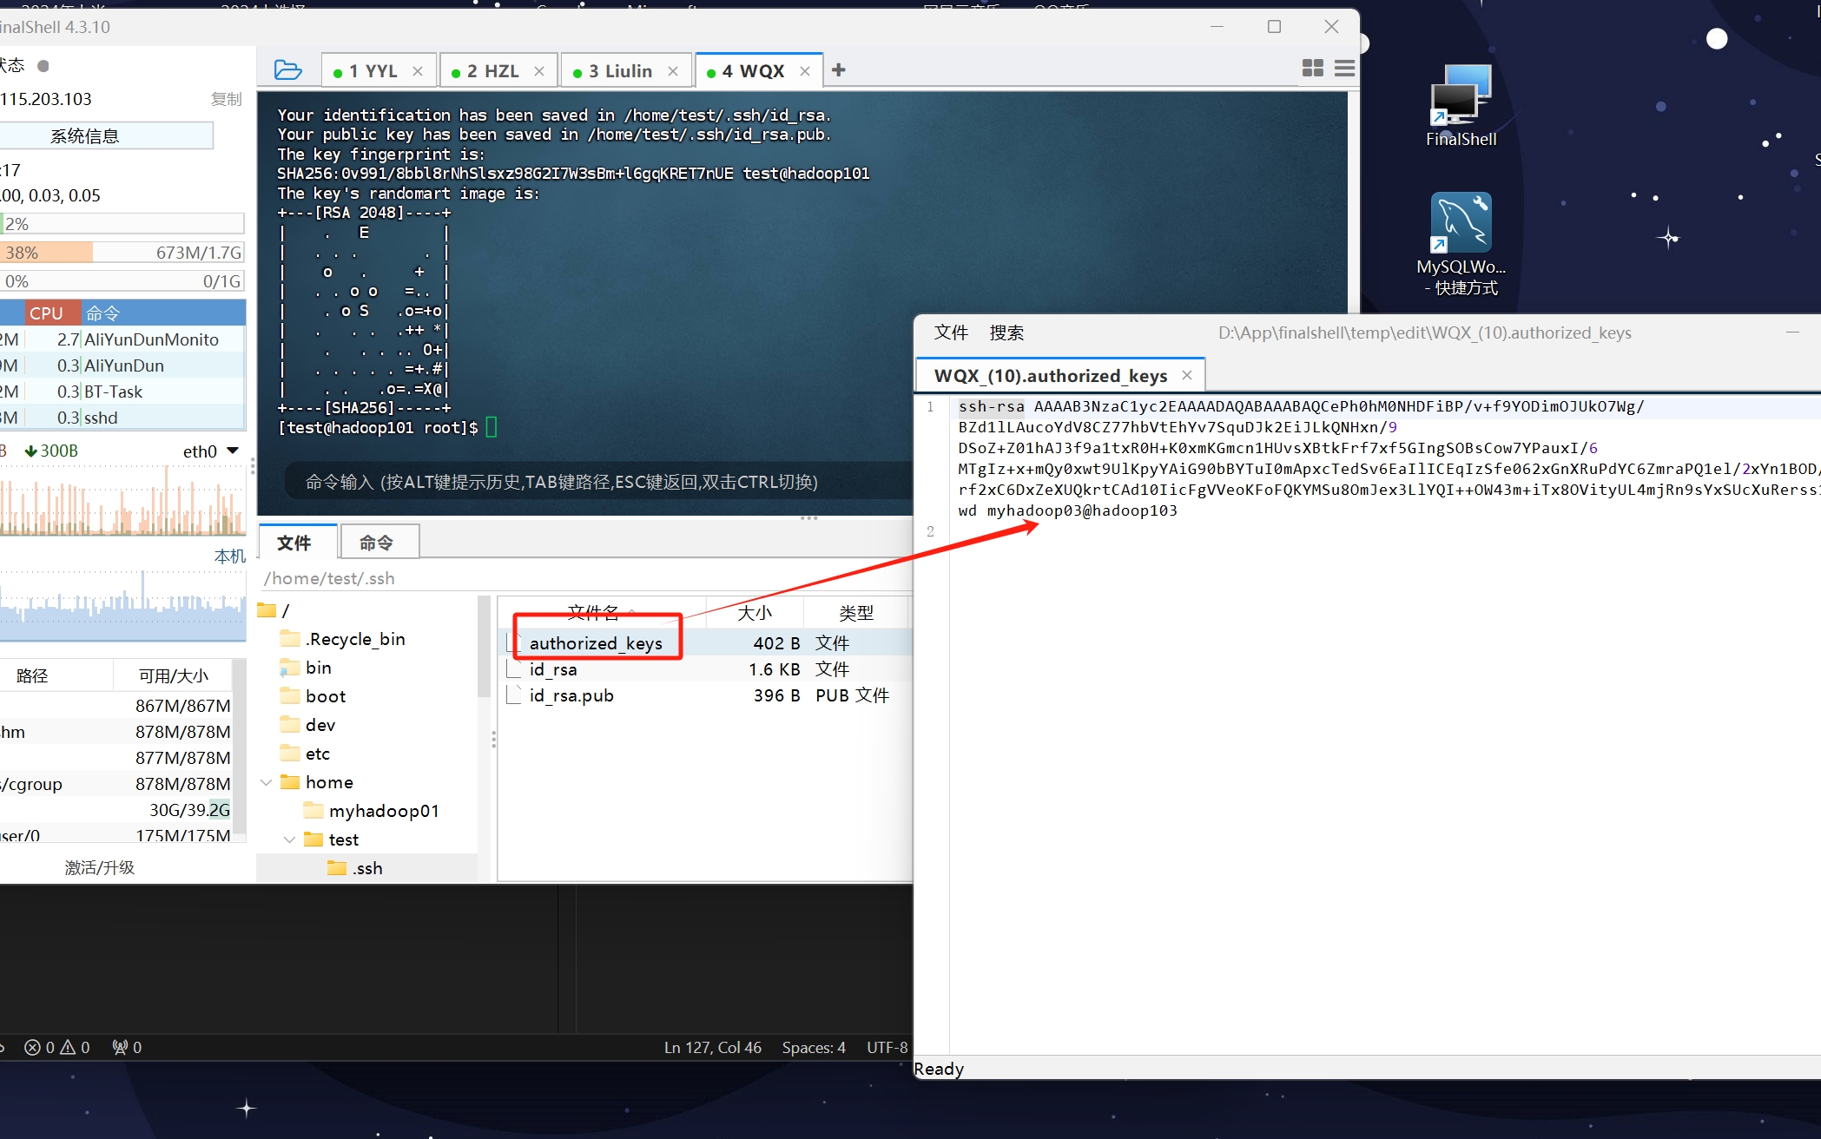This screenshot has height=1139, width=1821.
Task: Click the root folder icon in tree
Action: [267, 610]
